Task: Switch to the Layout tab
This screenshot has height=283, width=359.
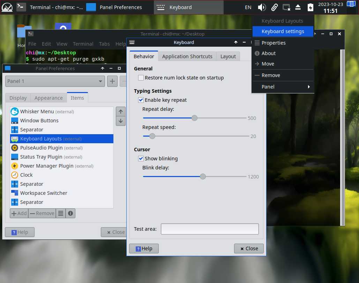Action: (x=228, y=56)
